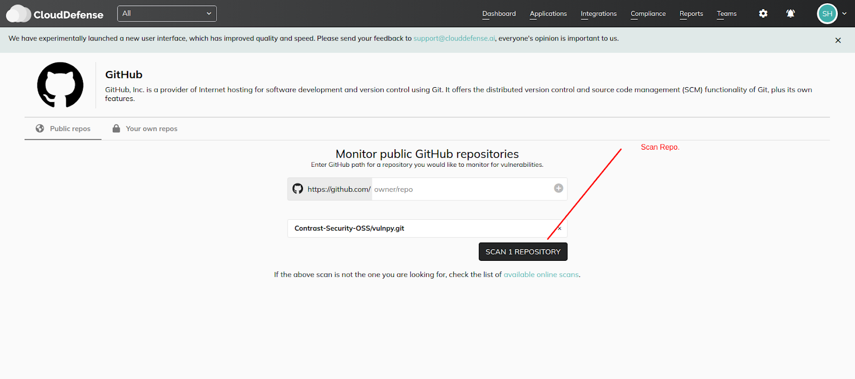Open the notifications bell icon
Viewport: 855px width, 379px height.
[x=790, y=13]
